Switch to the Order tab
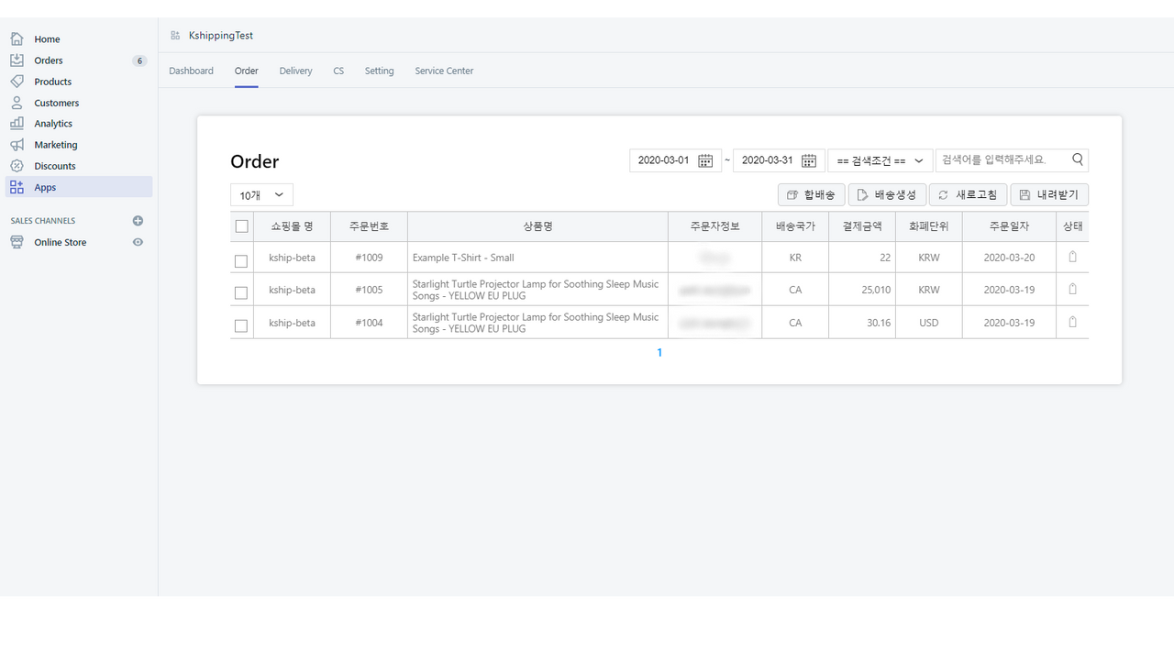 (247, 71)
